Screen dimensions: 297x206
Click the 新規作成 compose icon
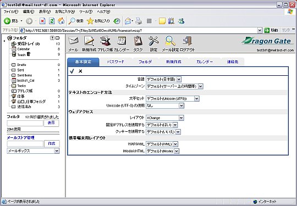coord(89,41)
